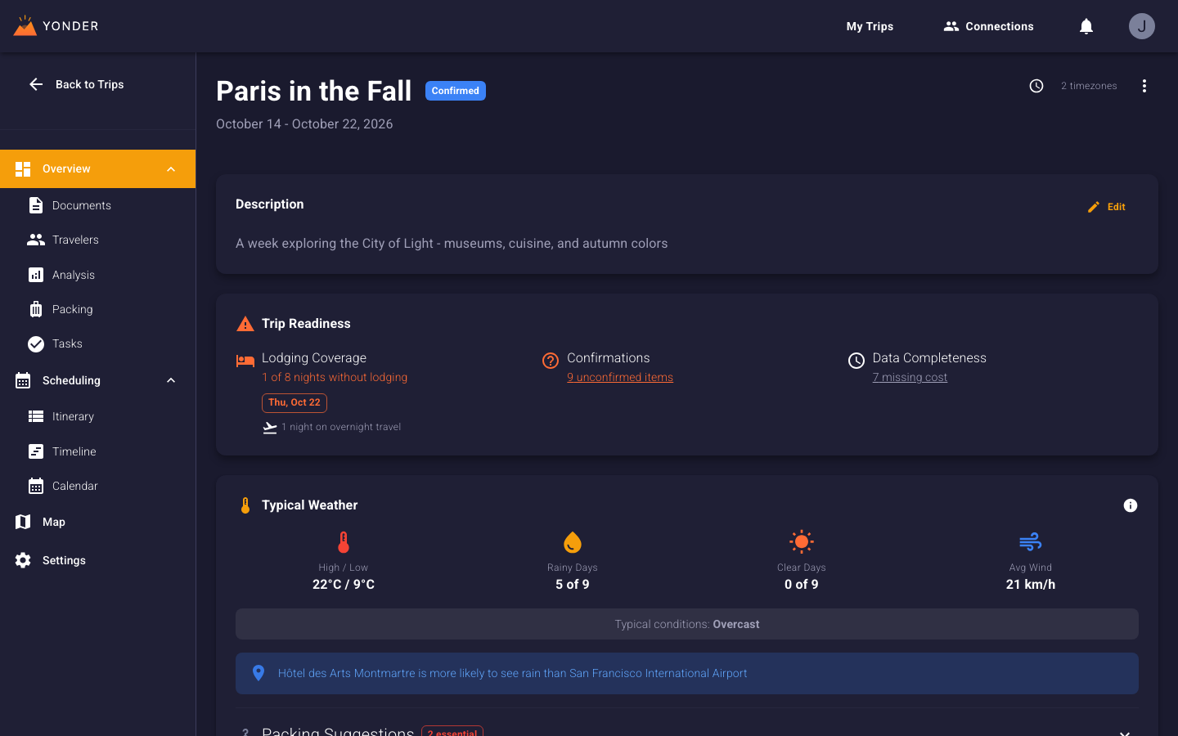This screenshot has height=736, width=1178.
Task: Open the Connections page
Action: coord(988,25)
